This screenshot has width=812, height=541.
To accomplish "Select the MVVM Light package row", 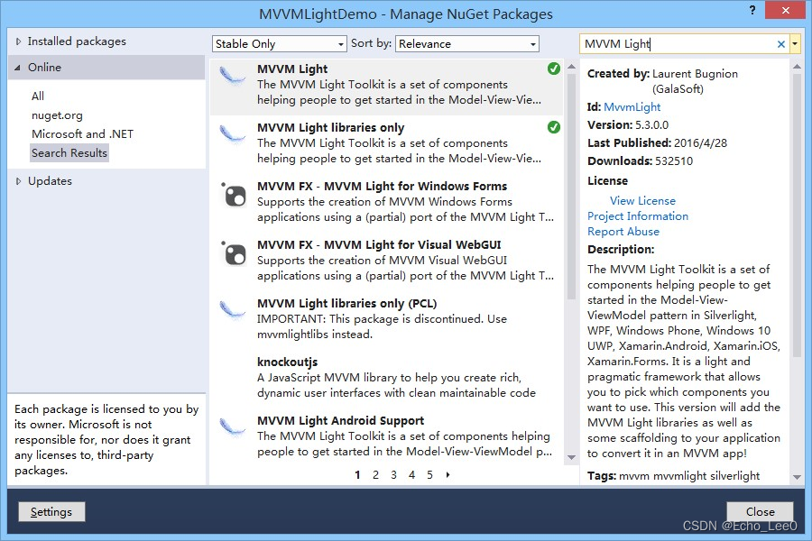I will click(386, 86).
